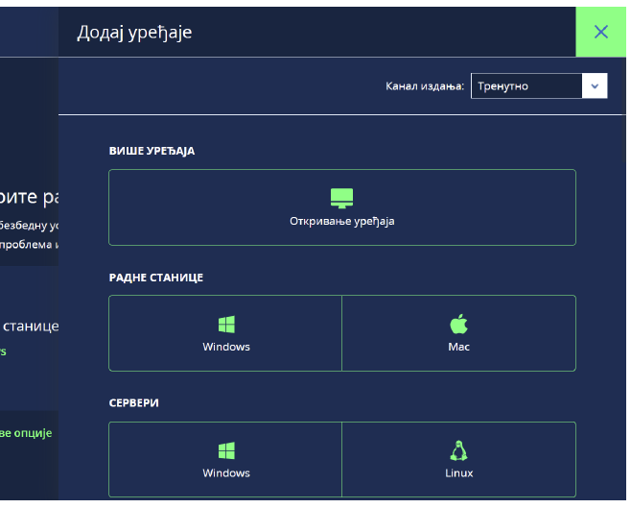Close the Додај уређаје panel

[x=601, y=32]
